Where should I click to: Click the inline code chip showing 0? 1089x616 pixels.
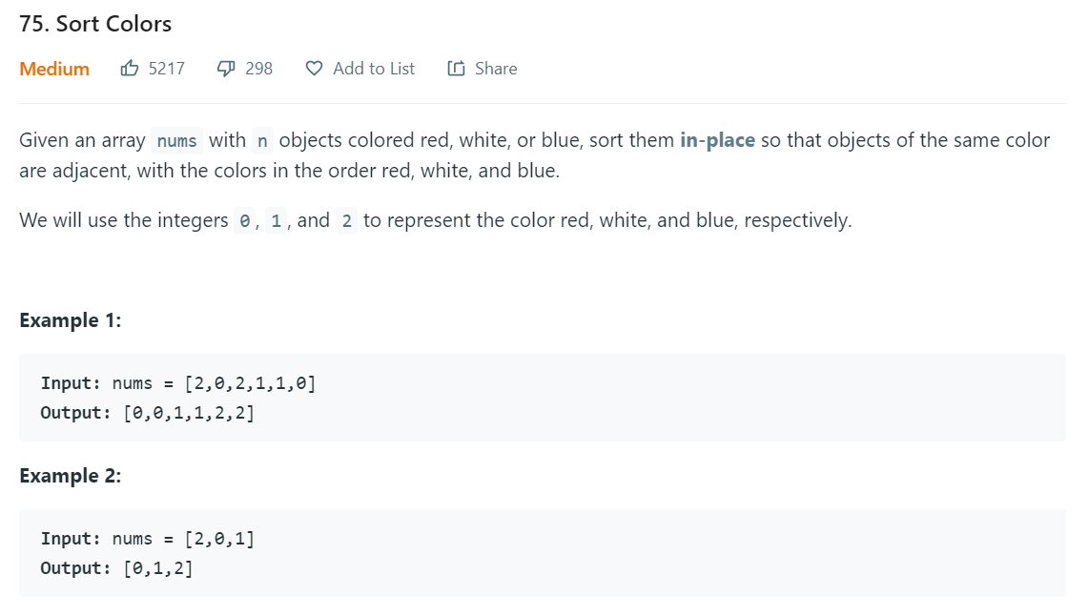244,221
